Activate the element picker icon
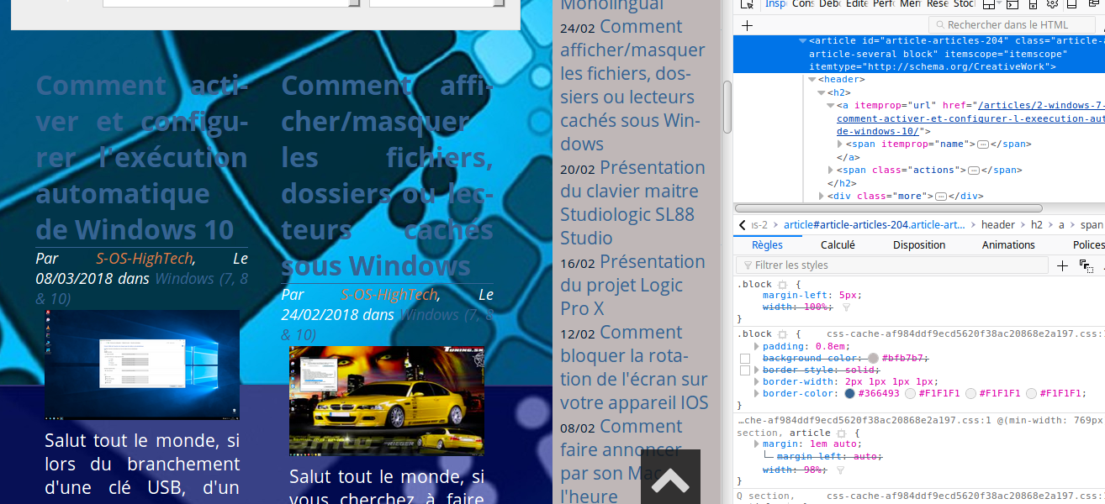This screenshot has height=504, width=1105. (747, 4)
